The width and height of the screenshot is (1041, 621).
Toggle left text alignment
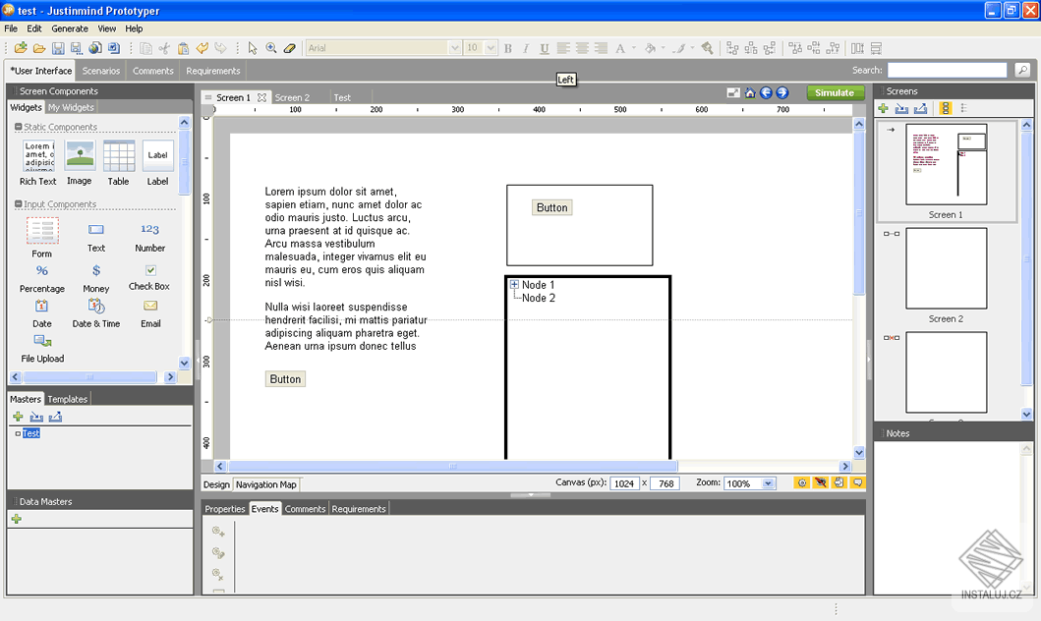click(x=563, y=48)
